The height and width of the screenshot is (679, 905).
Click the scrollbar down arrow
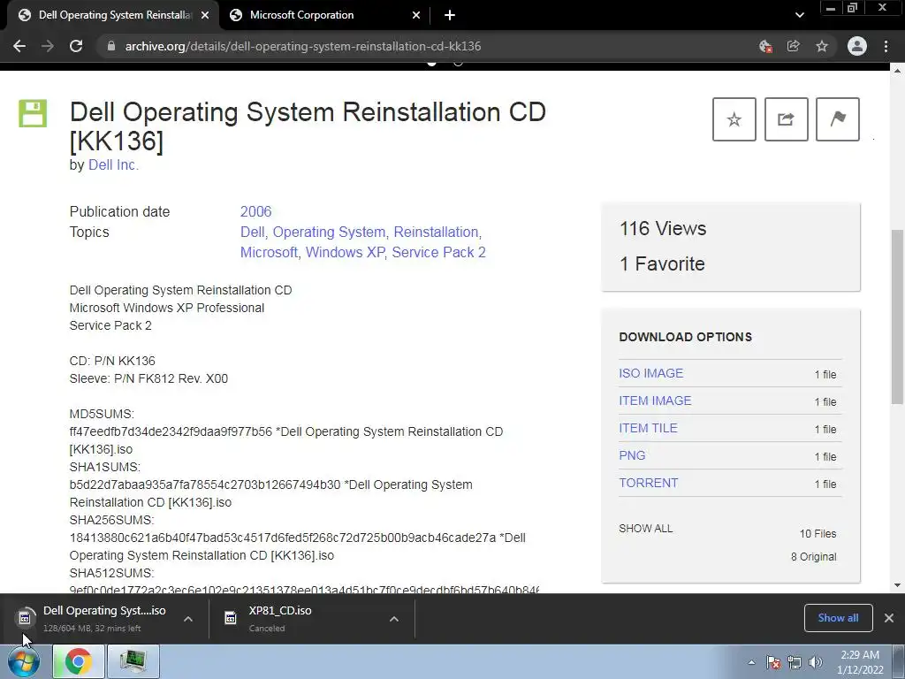(x=896, y=585)
